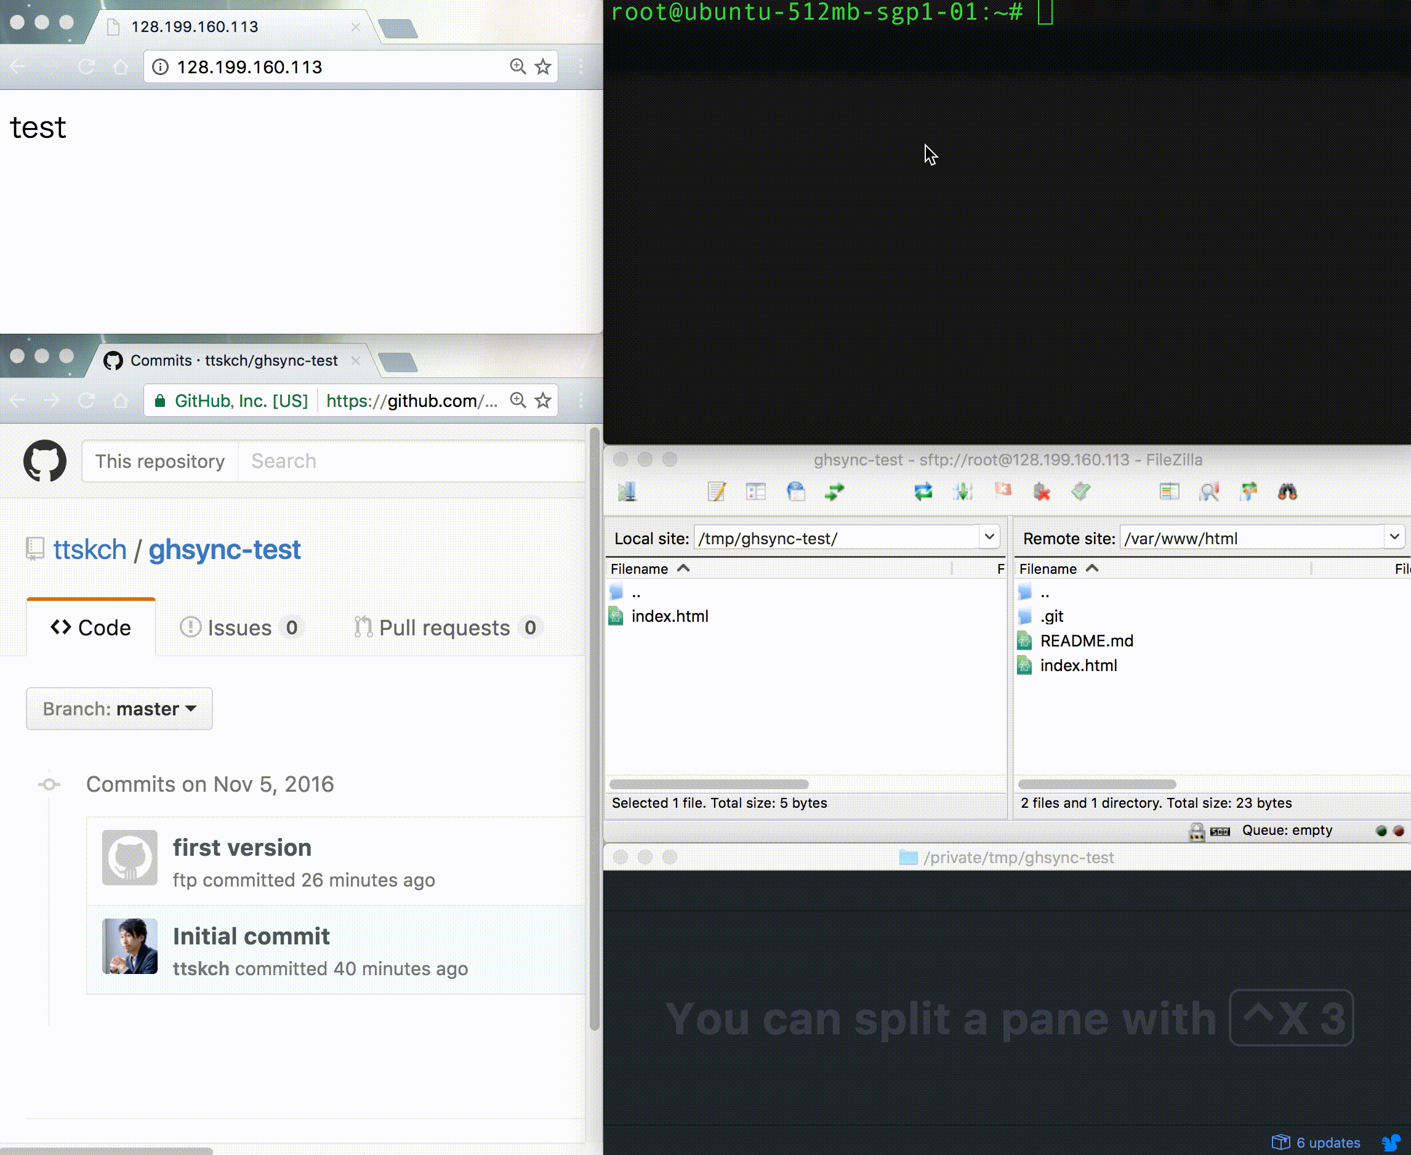Open first version commit

pos(242,848)
